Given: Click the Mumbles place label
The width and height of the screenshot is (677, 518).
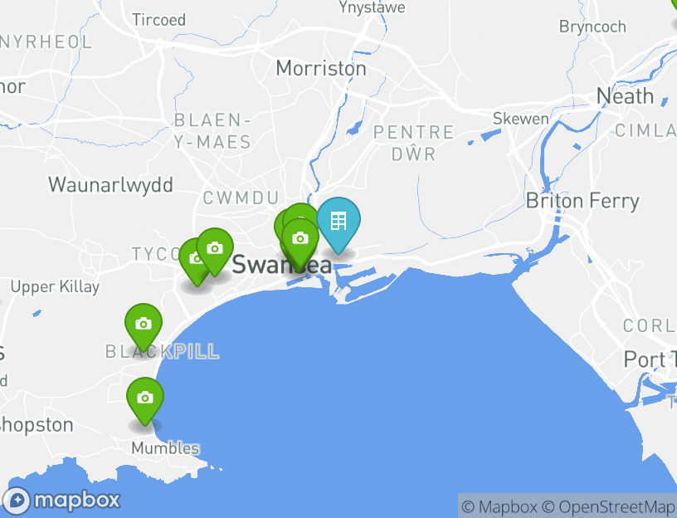Looking at the screenshot, I should [165, 448].
